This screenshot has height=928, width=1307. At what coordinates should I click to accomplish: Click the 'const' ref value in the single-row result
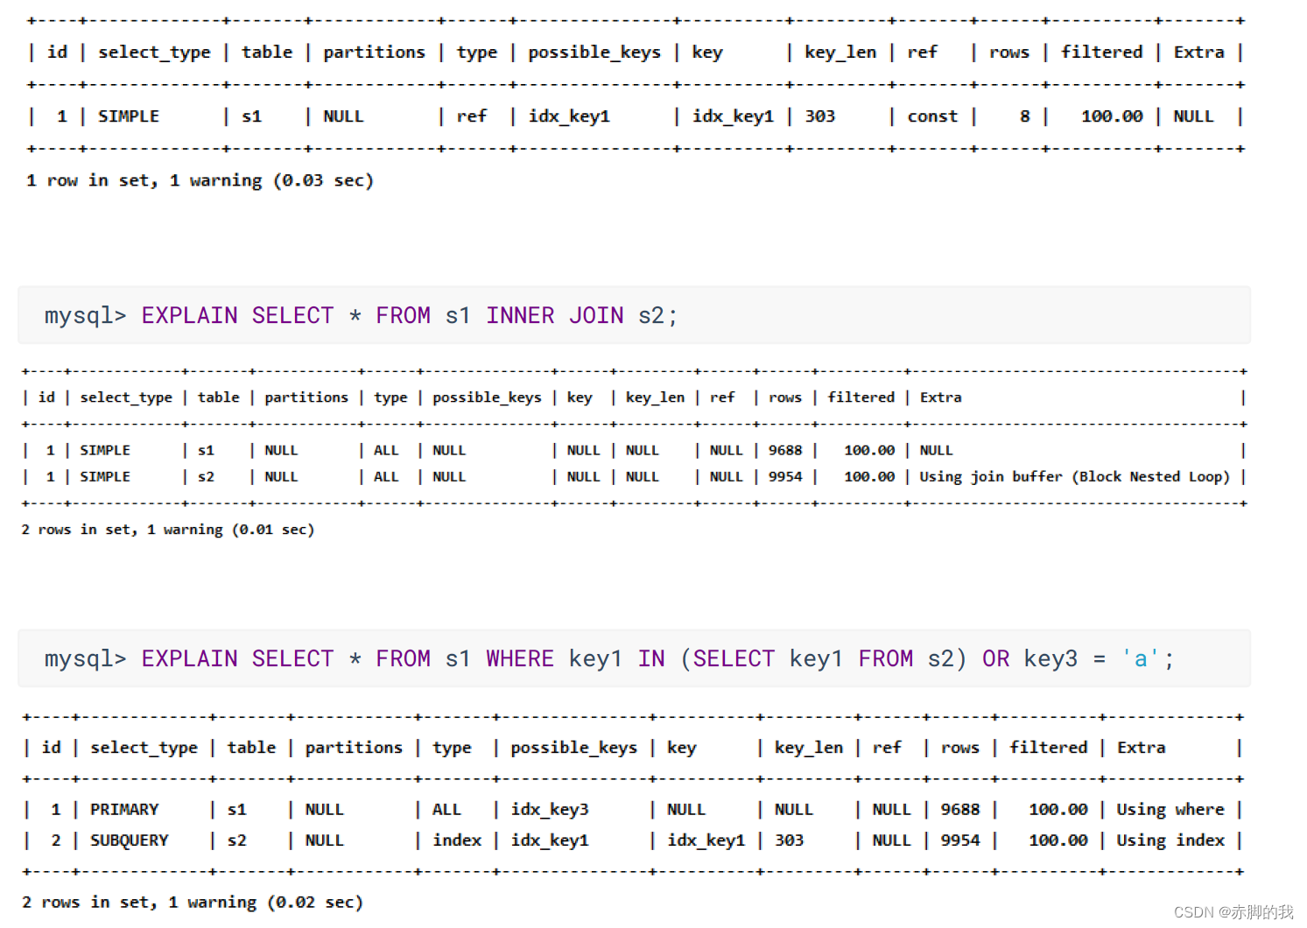[x=932, y=116]
